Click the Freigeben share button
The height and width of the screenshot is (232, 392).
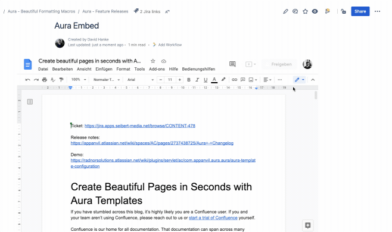(279, 64)
